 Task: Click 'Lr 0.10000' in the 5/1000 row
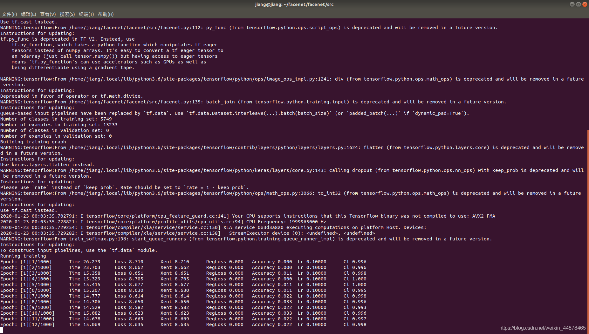click(x=312, y=285)
